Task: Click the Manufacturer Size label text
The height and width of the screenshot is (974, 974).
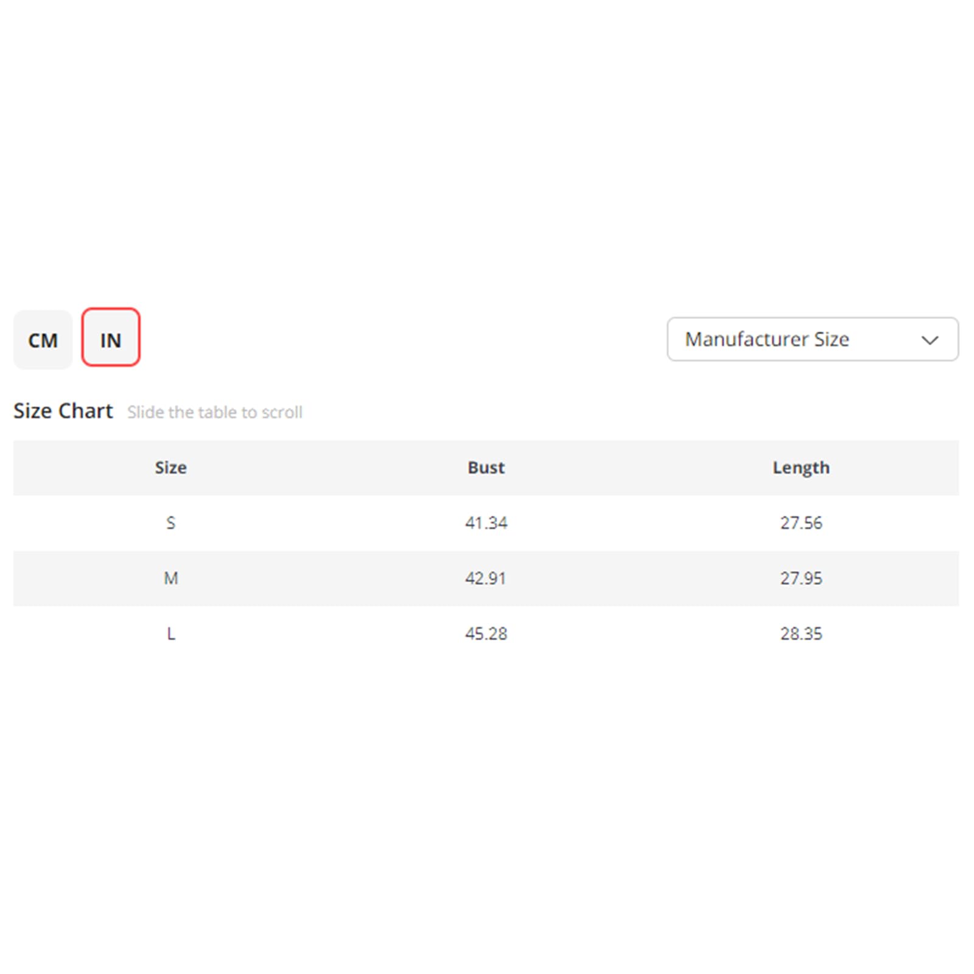Action: coord(767,339)
